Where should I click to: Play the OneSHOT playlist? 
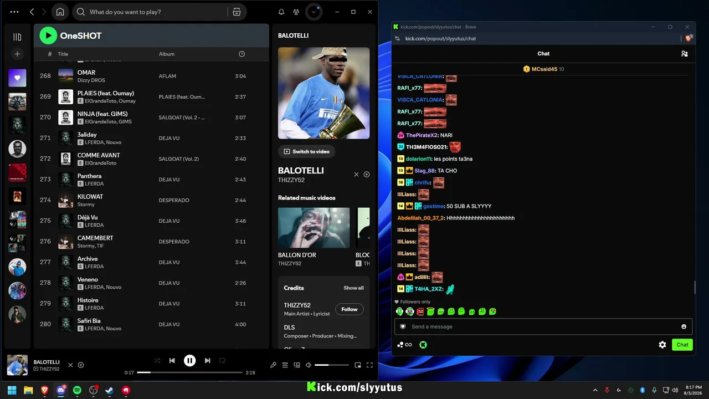click(48, 36)
